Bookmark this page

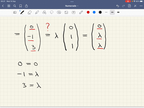(x=20, y=6)
